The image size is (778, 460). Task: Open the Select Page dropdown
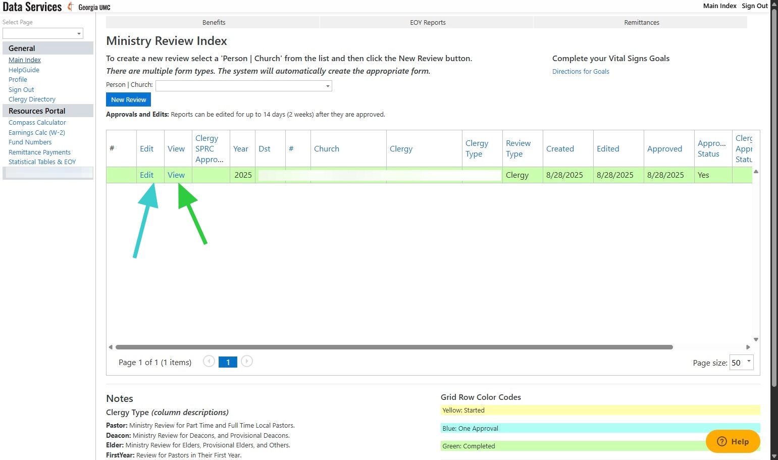click(x=43, y=33)
